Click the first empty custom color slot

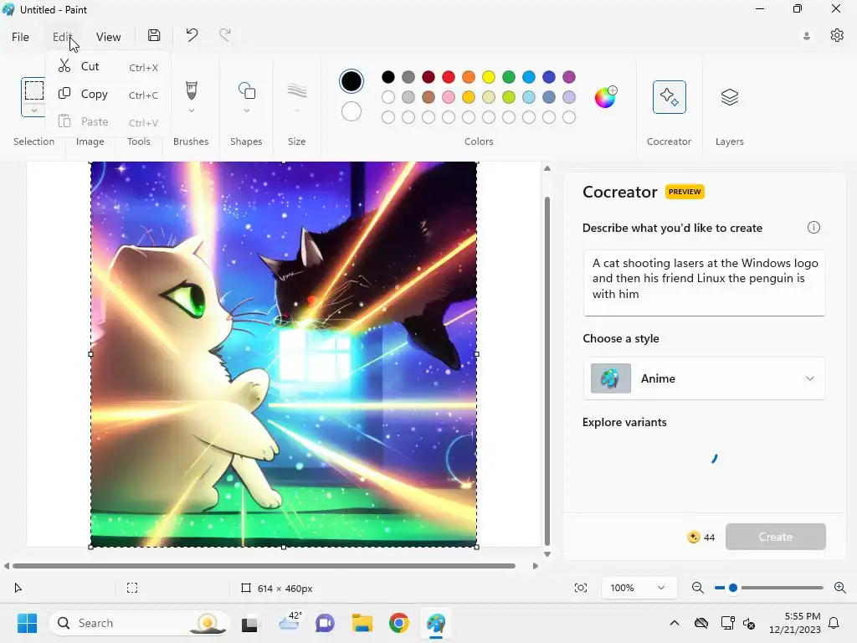click(x=388, y=117)
